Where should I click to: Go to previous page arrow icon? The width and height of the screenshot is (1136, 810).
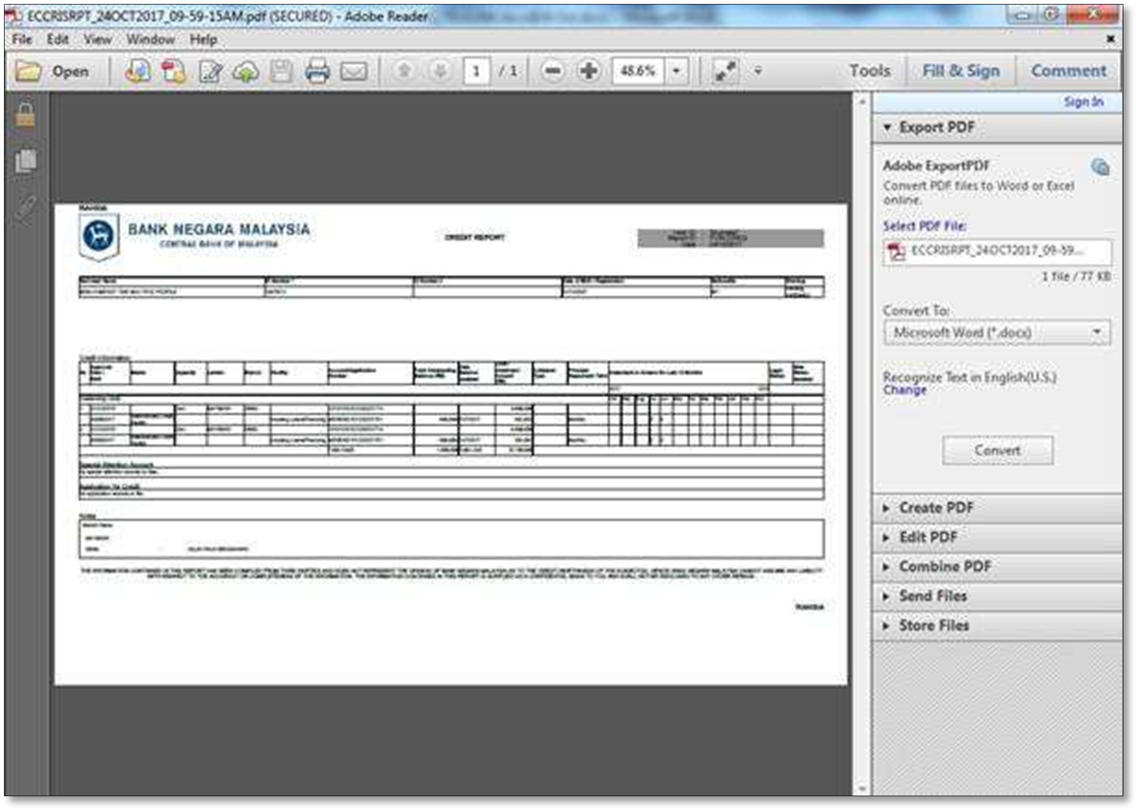pos(404,71)
